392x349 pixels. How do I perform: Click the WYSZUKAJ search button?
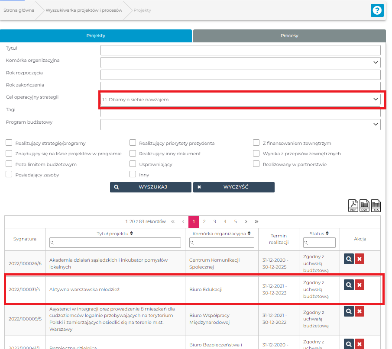click(150, 187)
